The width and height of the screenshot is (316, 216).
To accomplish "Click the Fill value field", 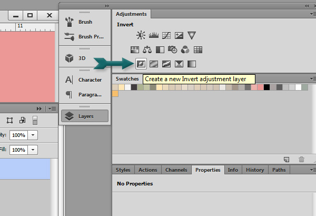I will 18,150.
